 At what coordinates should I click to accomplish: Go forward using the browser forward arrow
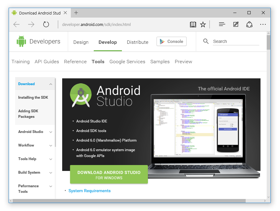(x=31, y=24)
